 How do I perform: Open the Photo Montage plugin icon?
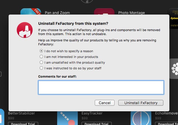104,12
